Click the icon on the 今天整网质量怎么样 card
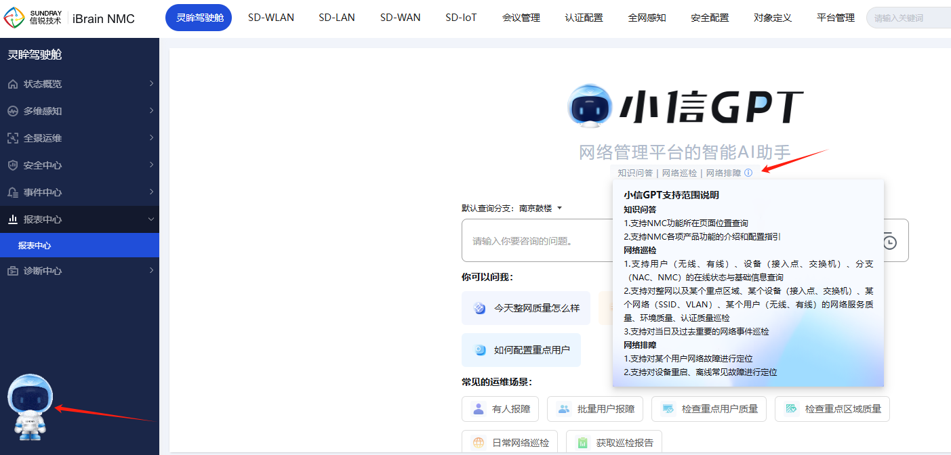The width and height of the screenshot is (951, 455). (480, 308)
